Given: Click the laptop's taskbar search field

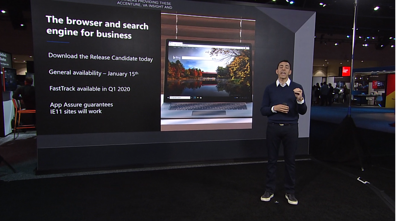Looking at the screenshot, I should [180, 98].
